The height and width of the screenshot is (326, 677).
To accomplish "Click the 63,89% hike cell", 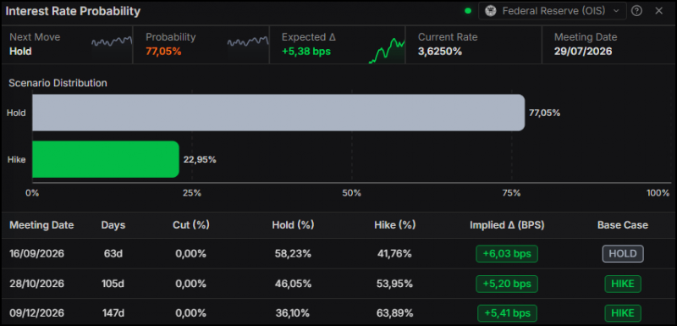I will tap(394, 312).
